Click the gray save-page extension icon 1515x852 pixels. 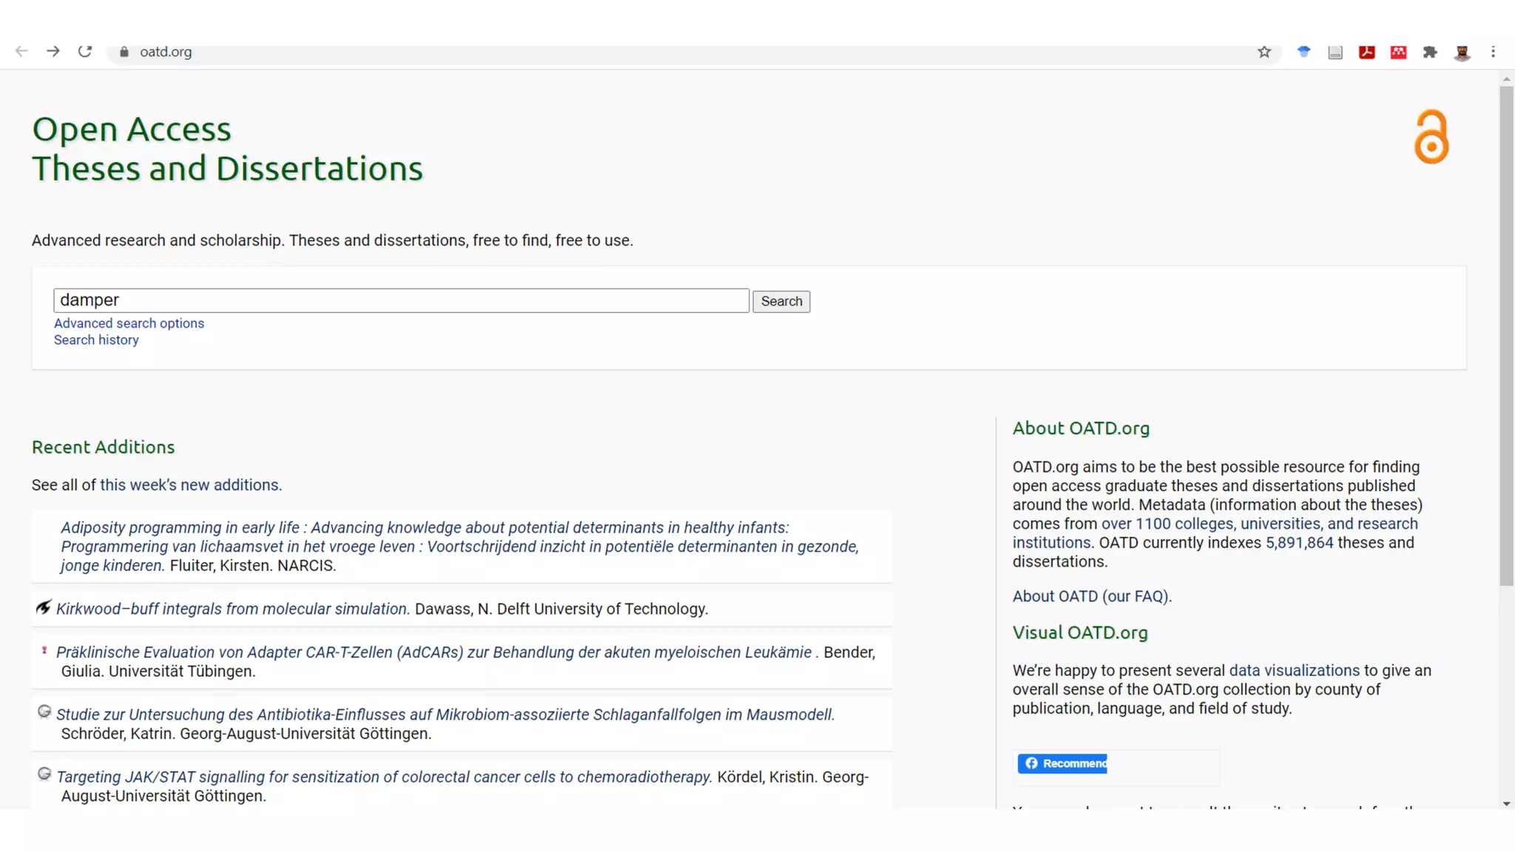(1335, 52)
